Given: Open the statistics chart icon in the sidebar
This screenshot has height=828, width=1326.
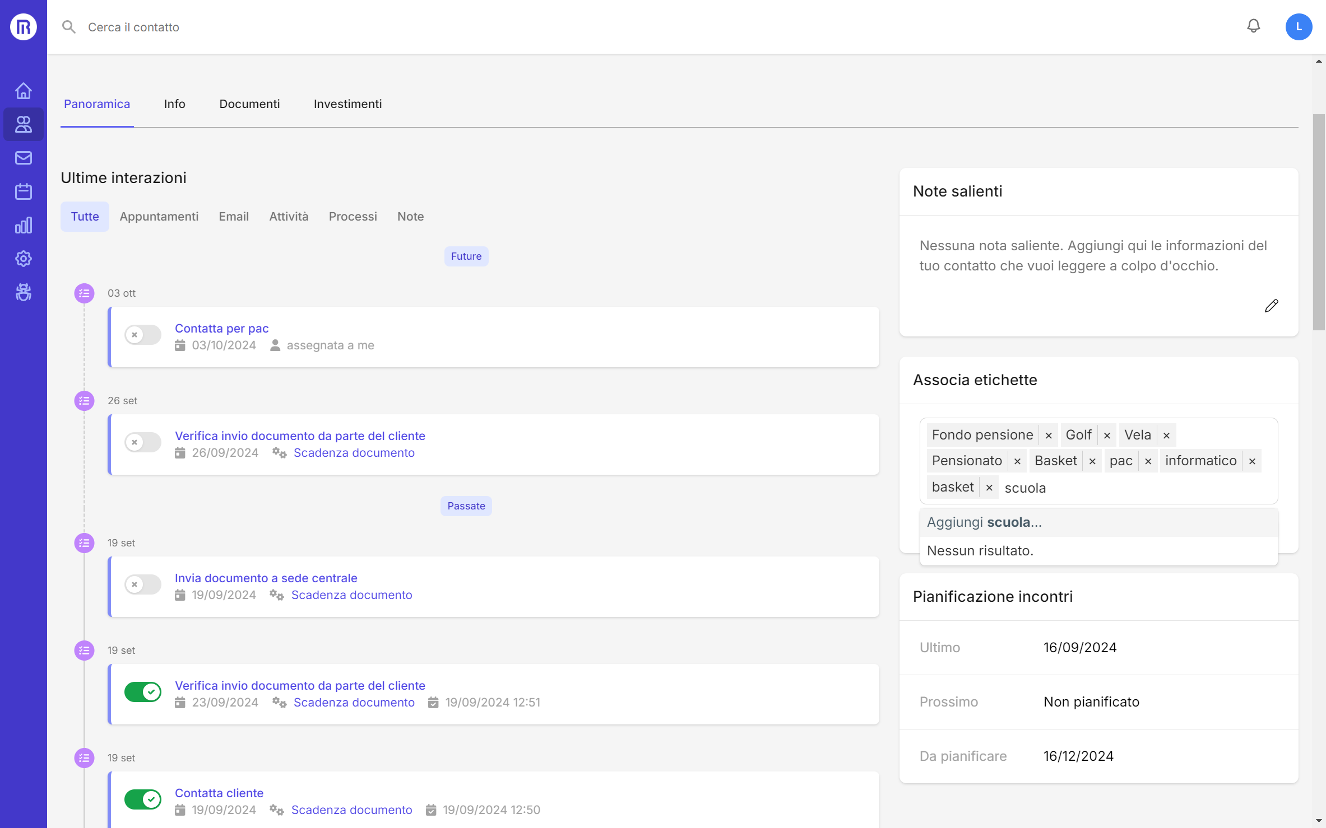Looking at the screenshot, I should [x=23, y=225].
